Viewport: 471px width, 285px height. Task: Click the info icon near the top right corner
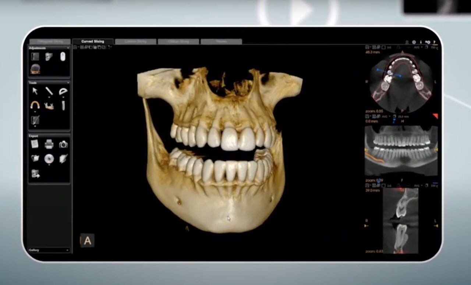click(x=421, y=42)
